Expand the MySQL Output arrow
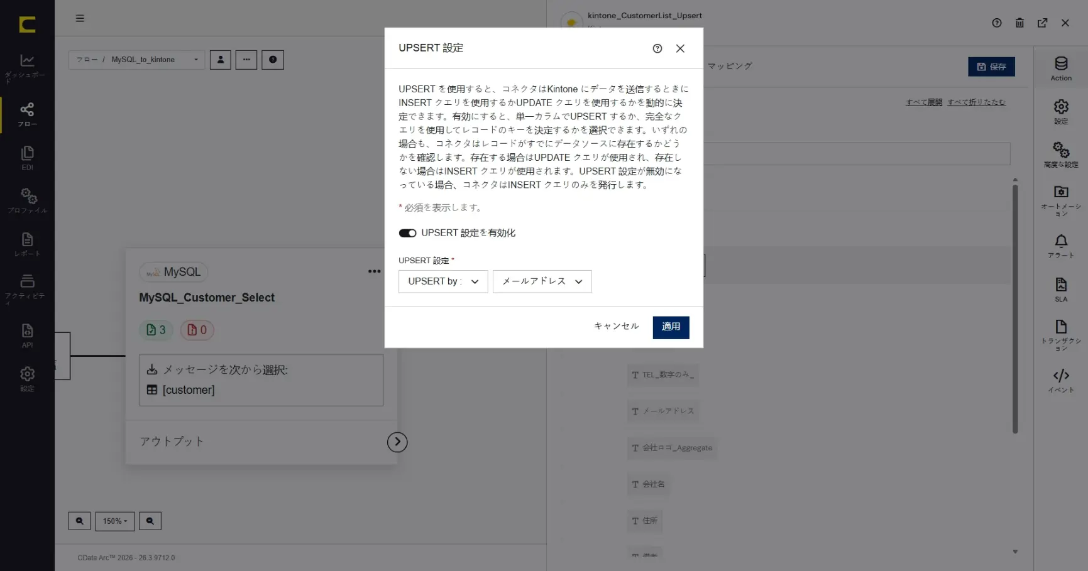 (397, 442)
